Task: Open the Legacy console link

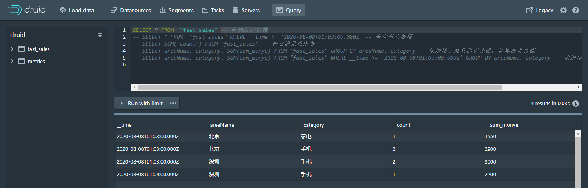Action: 540,10
